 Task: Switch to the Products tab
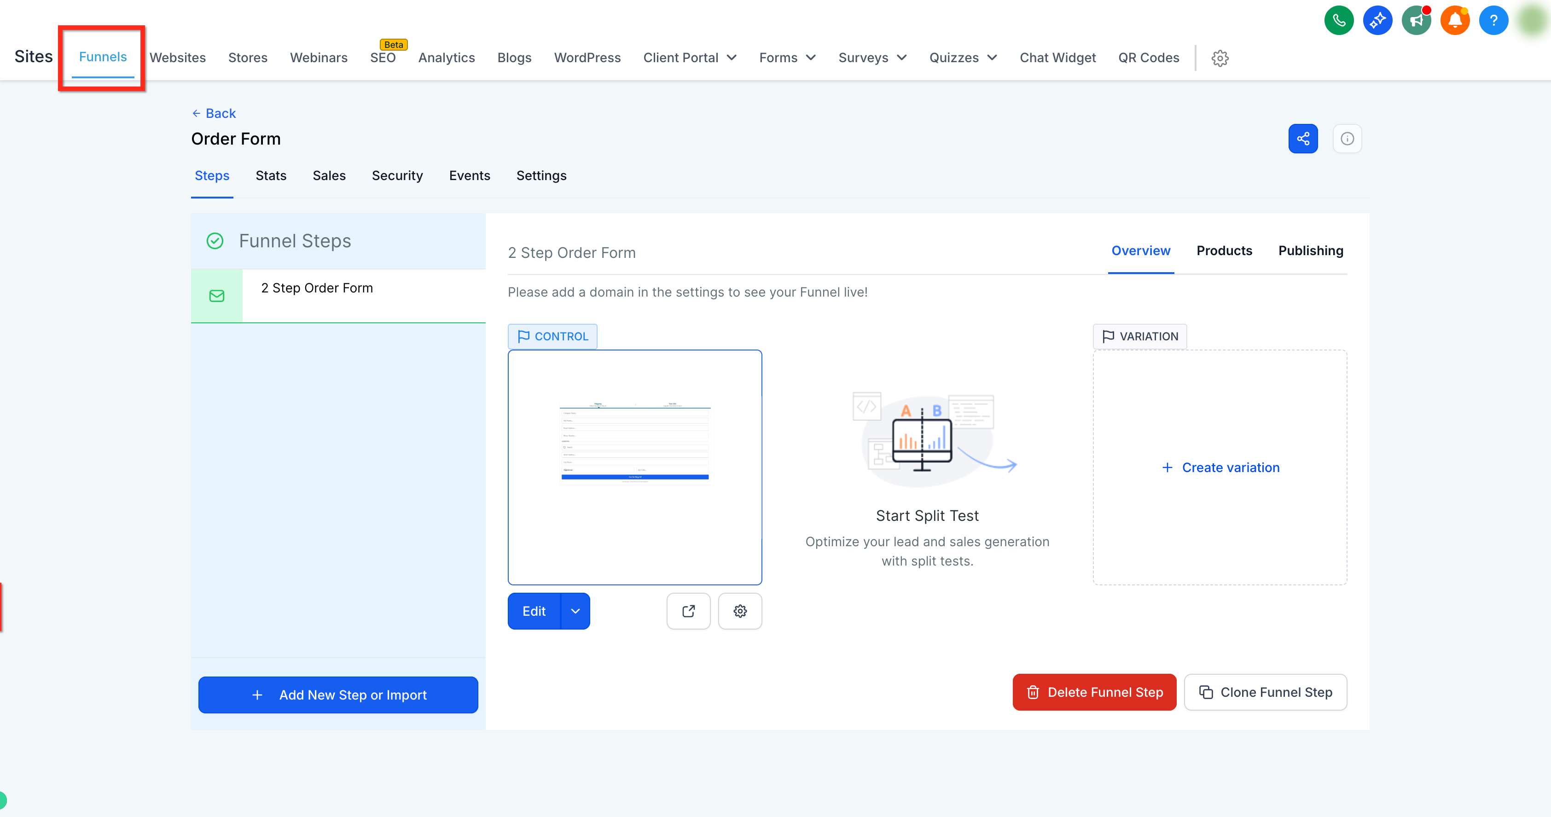[x=1224, y=251]
